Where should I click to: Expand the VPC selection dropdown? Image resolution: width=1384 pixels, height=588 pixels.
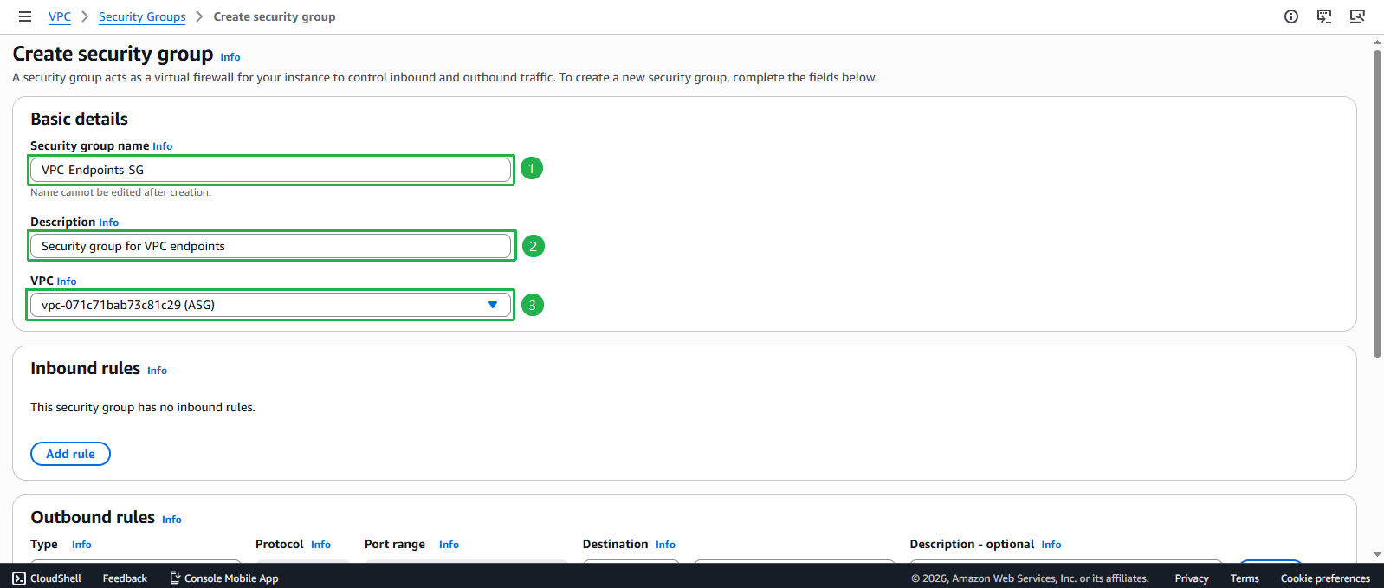(270, 305)
